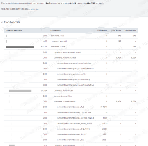Click the Component column header
The image size is (148, 146).
point(55,30)
